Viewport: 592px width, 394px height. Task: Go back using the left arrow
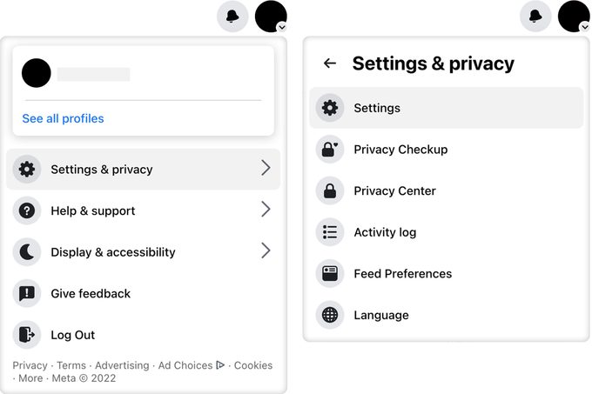(329, 63)
